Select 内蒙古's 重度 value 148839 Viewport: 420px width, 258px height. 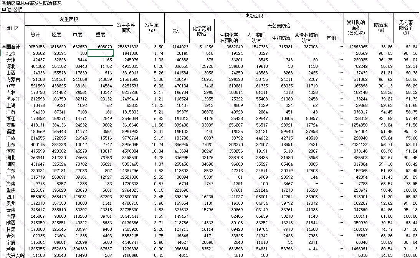point(105,79)
